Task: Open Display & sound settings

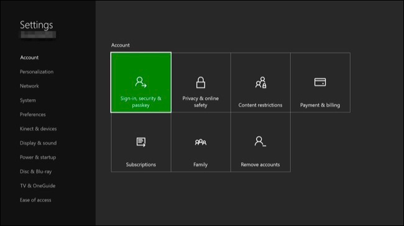Action: pyautogui.click(x=38, y=143)
